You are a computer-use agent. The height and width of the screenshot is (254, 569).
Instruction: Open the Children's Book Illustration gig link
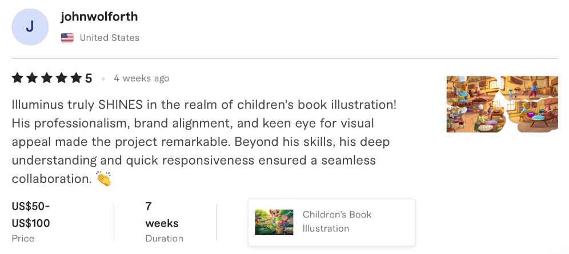pyautogui.click(x=336, y=222)
